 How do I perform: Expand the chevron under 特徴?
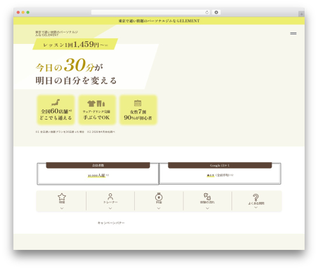click(x=62, y=209)
